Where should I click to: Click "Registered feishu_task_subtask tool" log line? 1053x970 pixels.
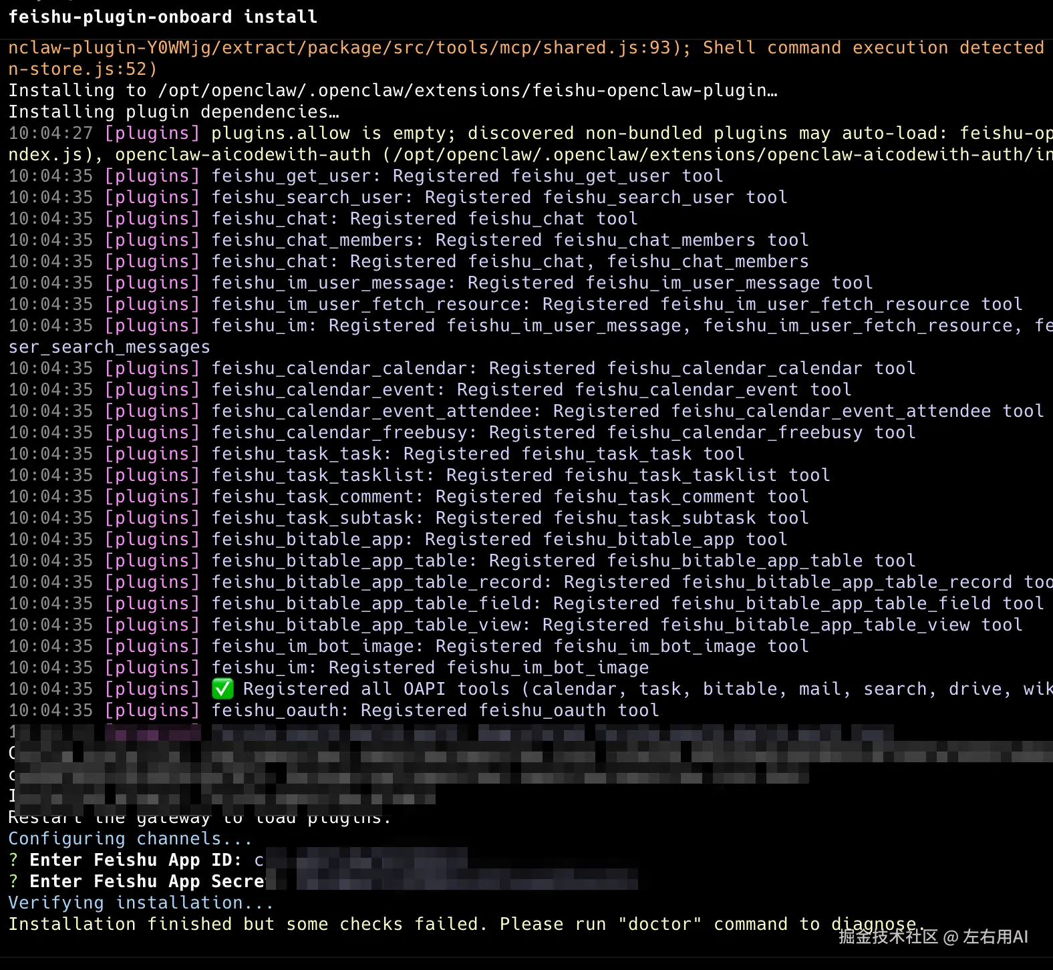click(409, 518)
